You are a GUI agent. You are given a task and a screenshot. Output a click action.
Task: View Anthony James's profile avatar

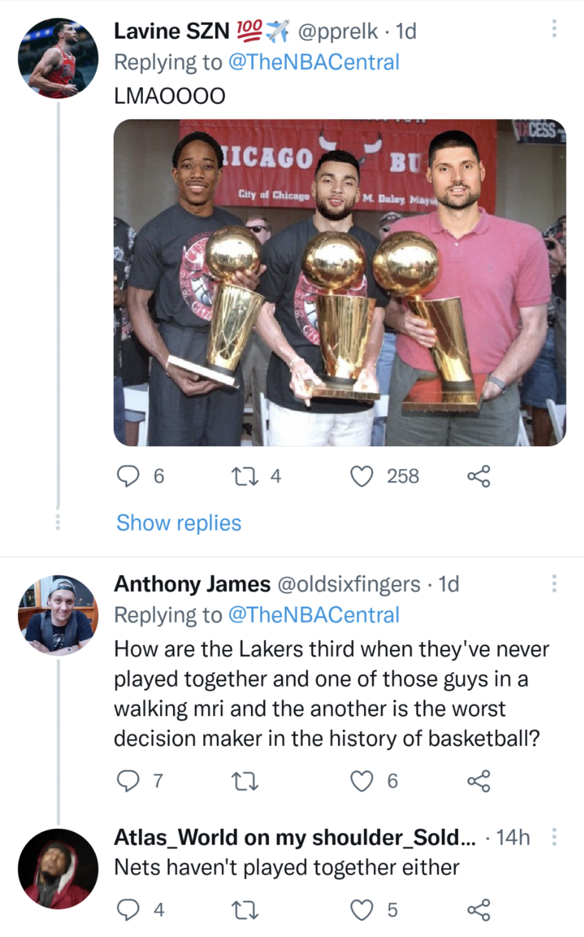(x=58, y=615)
